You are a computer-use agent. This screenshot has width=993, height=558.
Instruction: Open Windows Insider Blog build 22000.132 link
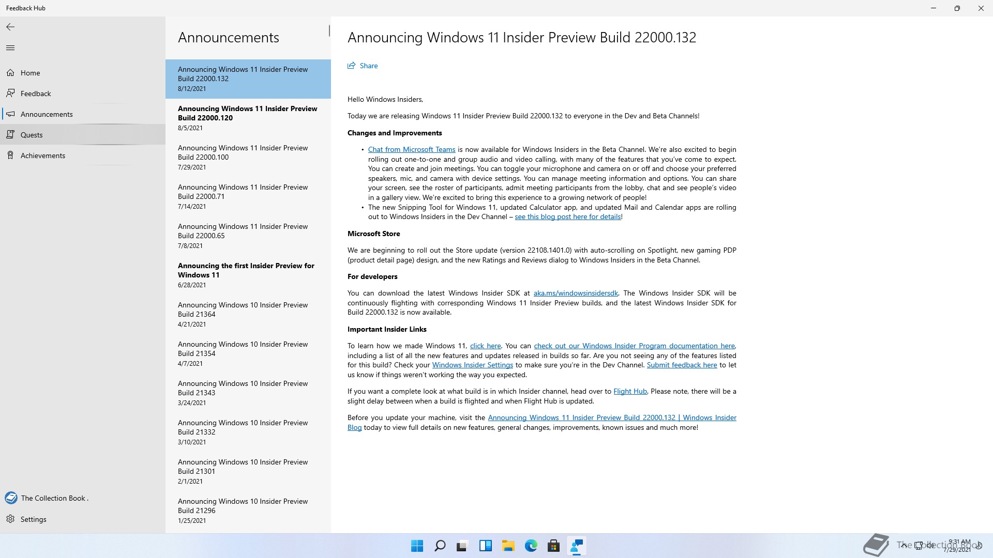(612, 417)
